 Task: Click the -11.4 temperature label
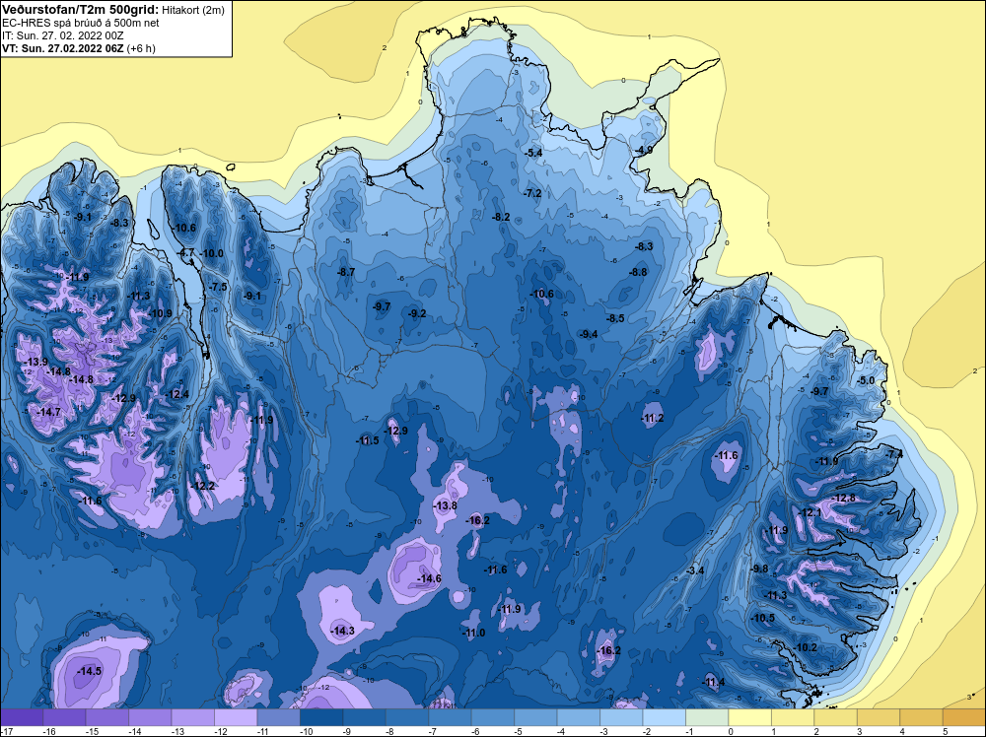click(713, 683)
